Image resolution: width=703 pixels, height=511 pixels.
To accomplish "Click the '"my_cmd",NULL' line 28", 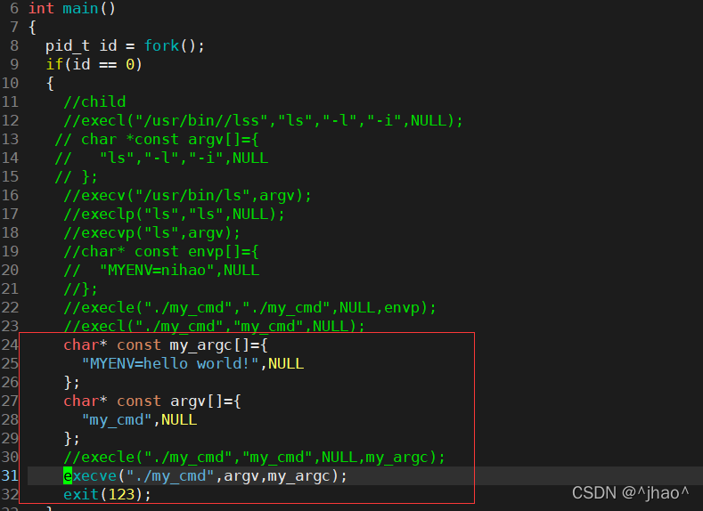I will pyautogui.click(x=139, y=419).
